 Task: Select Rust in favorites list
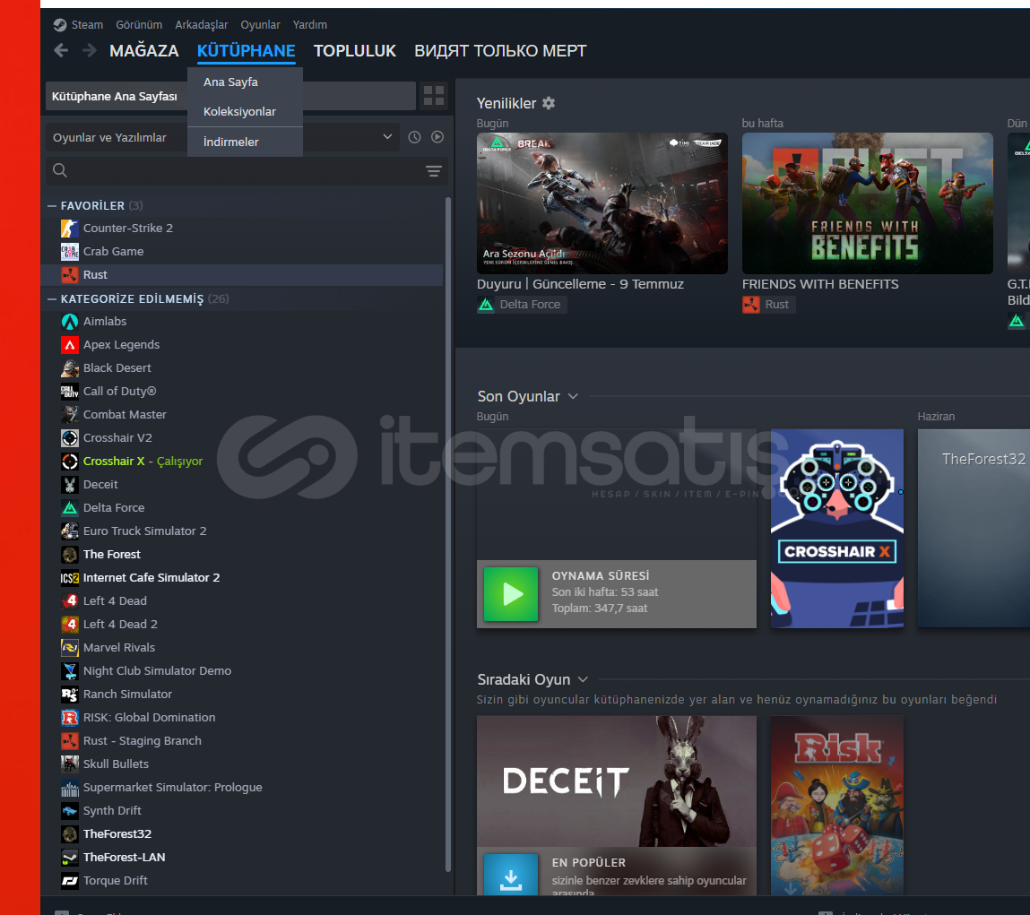(x=242, y=275)
